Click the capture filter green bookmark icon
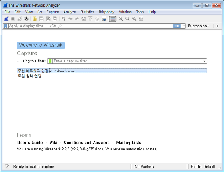224x172 pixels. pos(50,61)
